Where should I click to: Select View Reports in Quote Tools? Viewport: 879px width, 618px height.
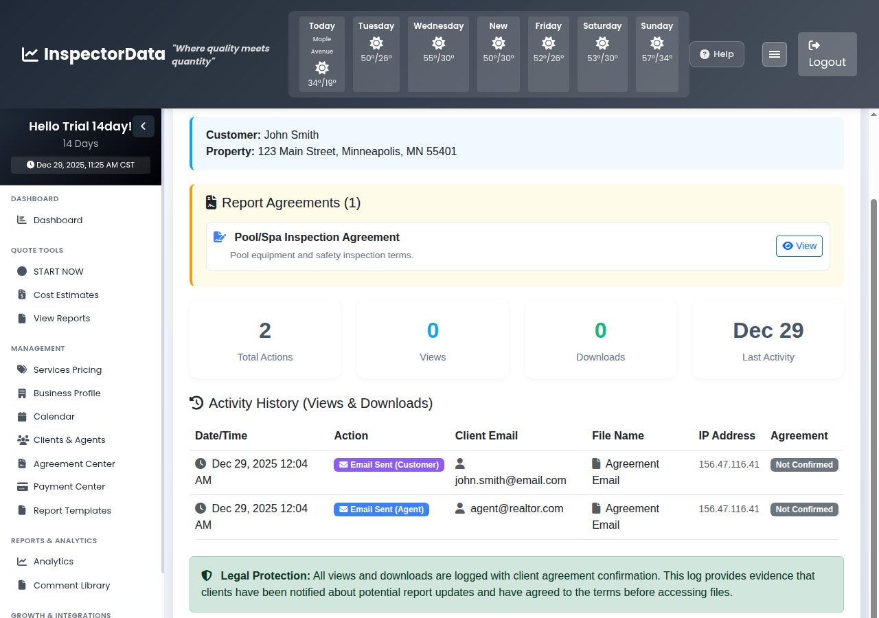(x=62, y=318)
